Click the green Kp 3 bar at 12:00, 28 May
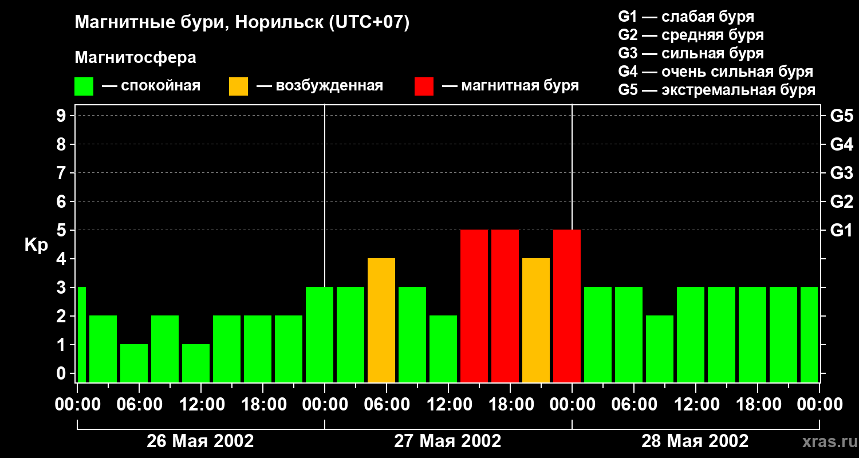Viewport: 859px width, 458px height. click(x=691, y=334)
